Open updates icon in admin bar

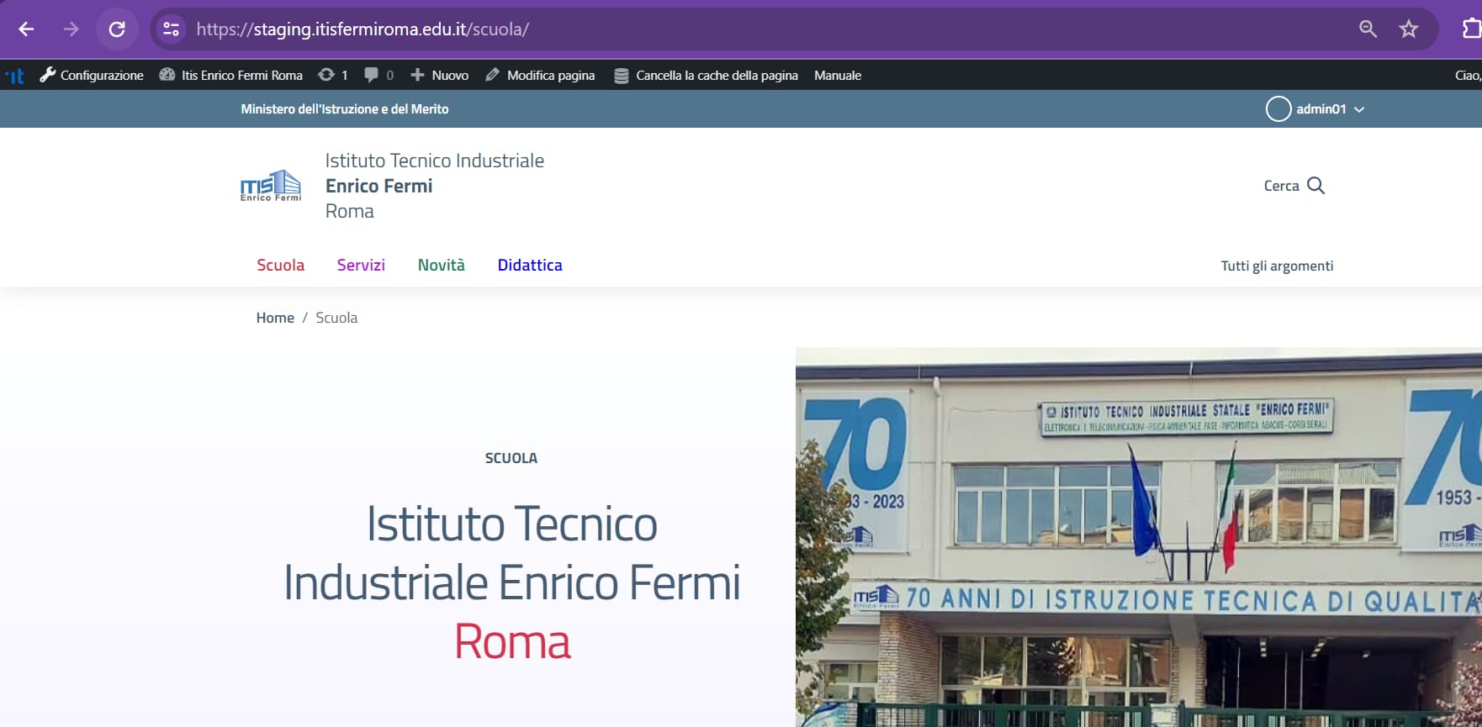point(332,76)
